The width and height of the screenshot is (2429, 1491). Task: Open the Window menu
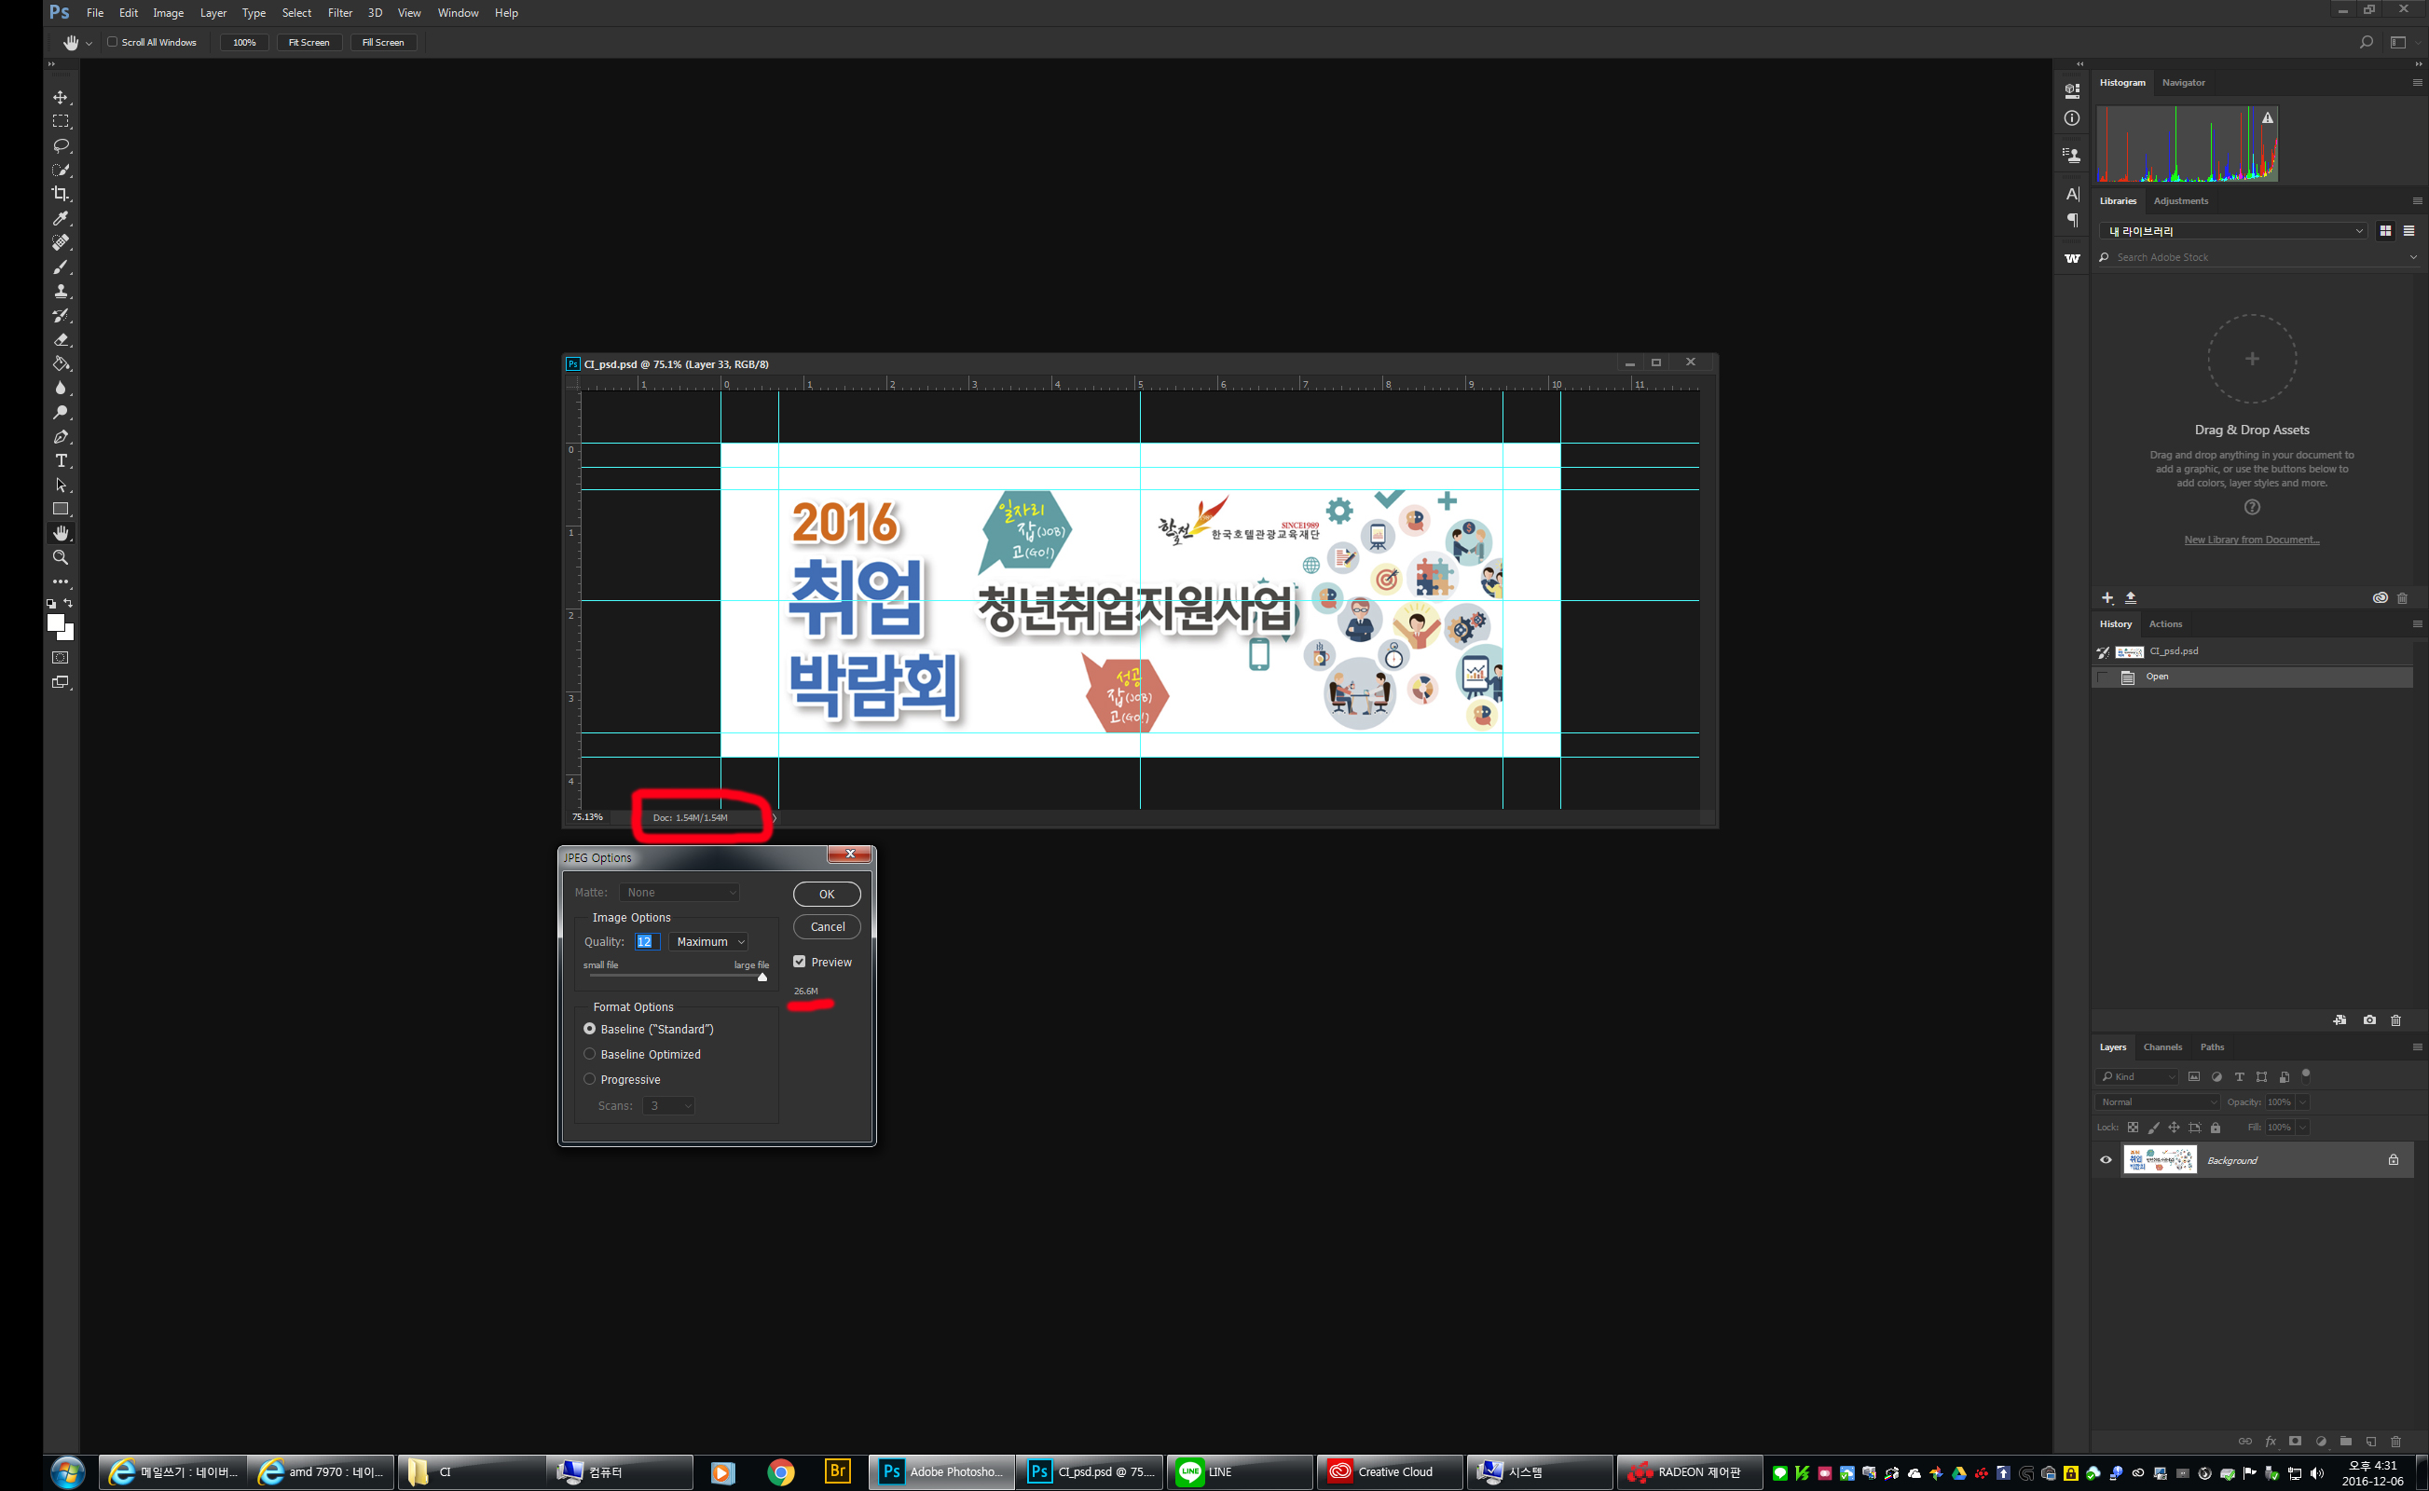[x=458, y=13]
